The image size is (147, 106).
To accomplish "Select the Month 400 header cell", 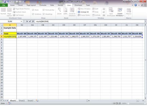I will tap(137, 33).
